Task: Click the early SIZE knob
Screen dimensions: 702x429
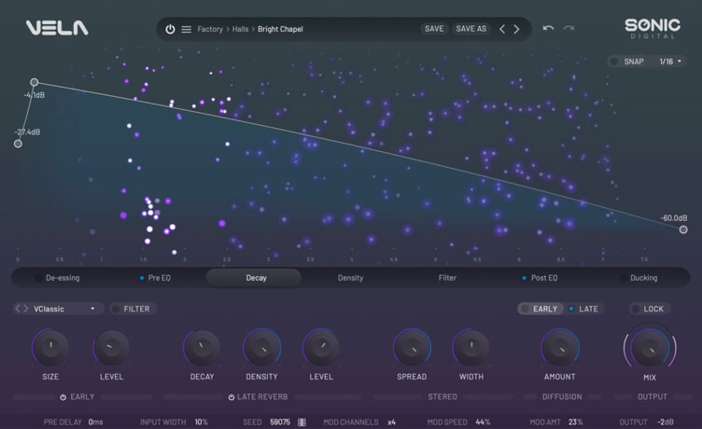Action: (50, 347)
